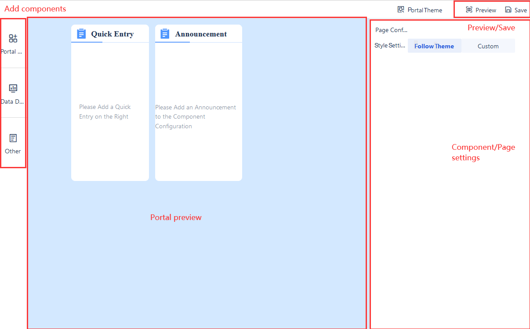The height and width of the screenshot is (329, 530).
Task: Open the Page Conf section
Action: click(x=391, y=30)
